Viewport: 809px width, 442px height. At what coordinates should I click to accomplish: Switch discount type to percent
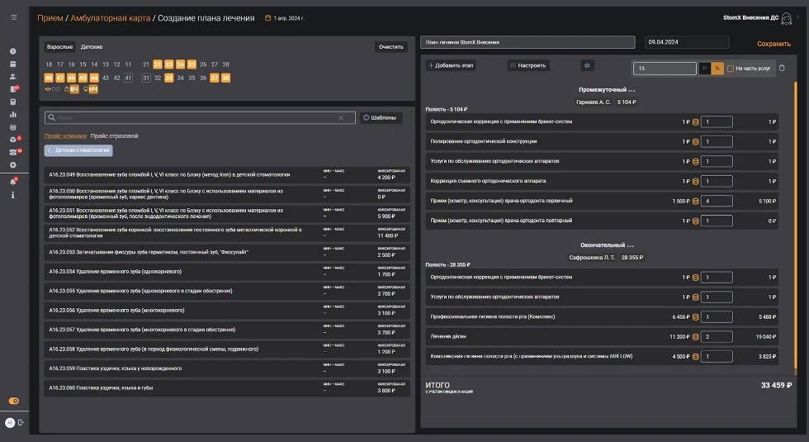click(717, 69)
